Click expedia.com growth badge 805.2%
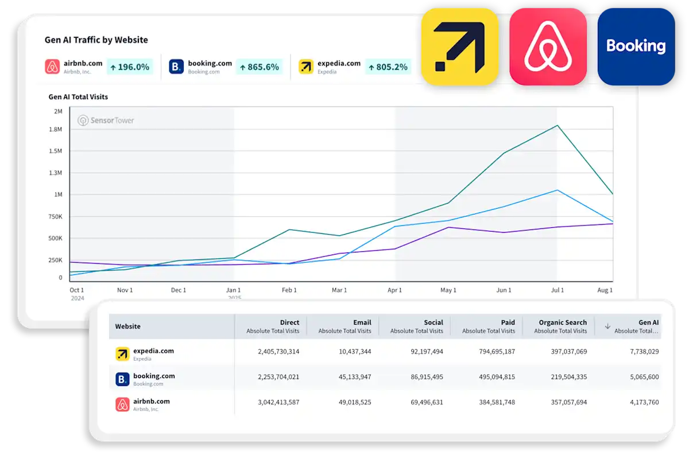Image resolution: width=689 pixels, height=460 pixels. (389, 67)
